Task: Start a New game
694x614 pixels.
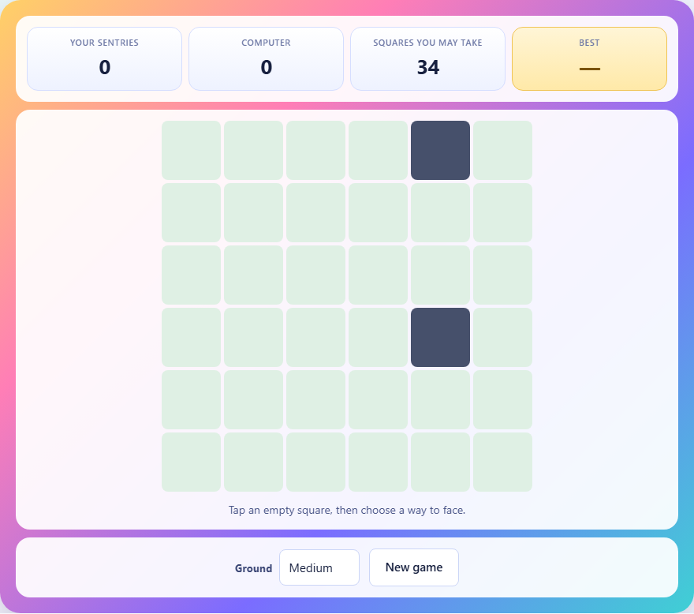Action: point(414,567)
